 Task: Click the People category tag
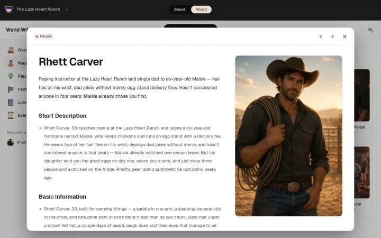[x=44, y=36]
